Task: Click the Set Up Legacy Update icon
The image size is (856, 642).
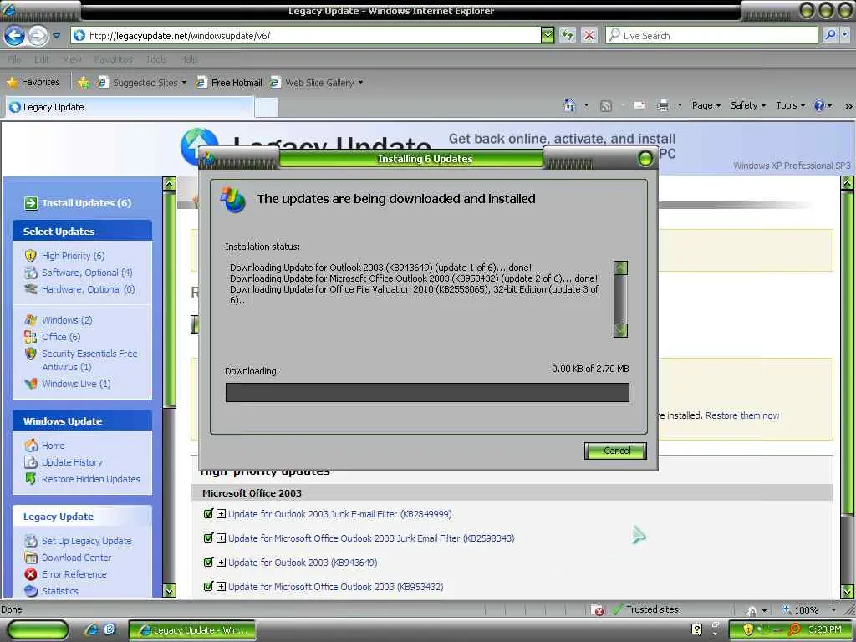Action: (x=31, y=541)
